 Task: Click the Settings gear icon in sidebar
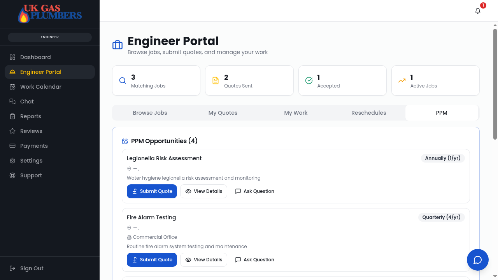[12, 161]
